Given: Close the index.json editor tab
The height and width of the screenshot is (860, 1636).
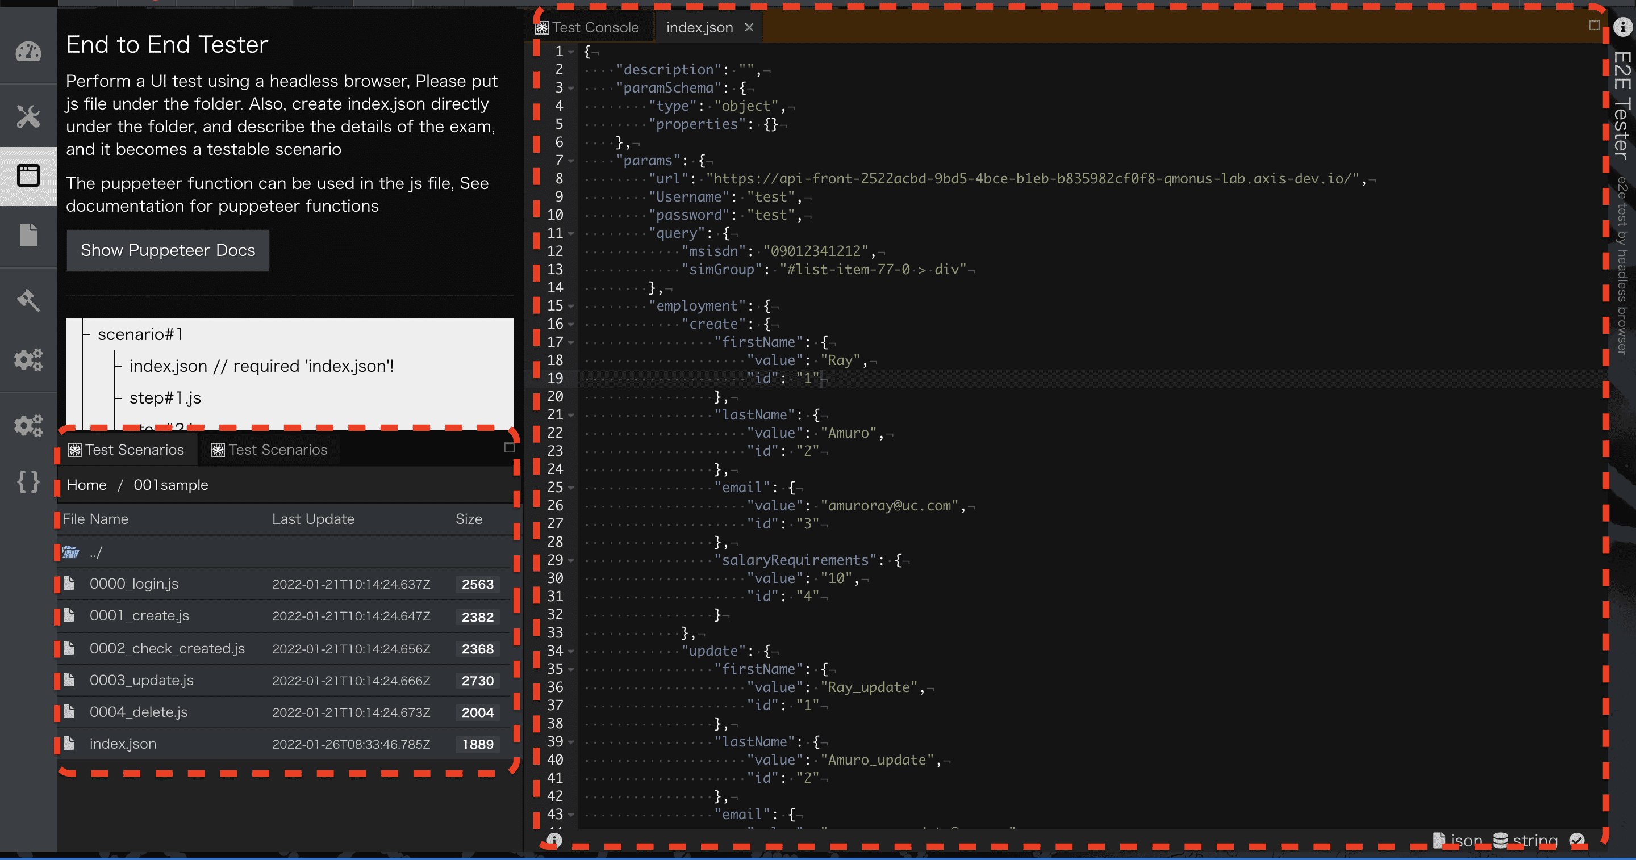Looking at the screenshot, I should click(749, 27).
